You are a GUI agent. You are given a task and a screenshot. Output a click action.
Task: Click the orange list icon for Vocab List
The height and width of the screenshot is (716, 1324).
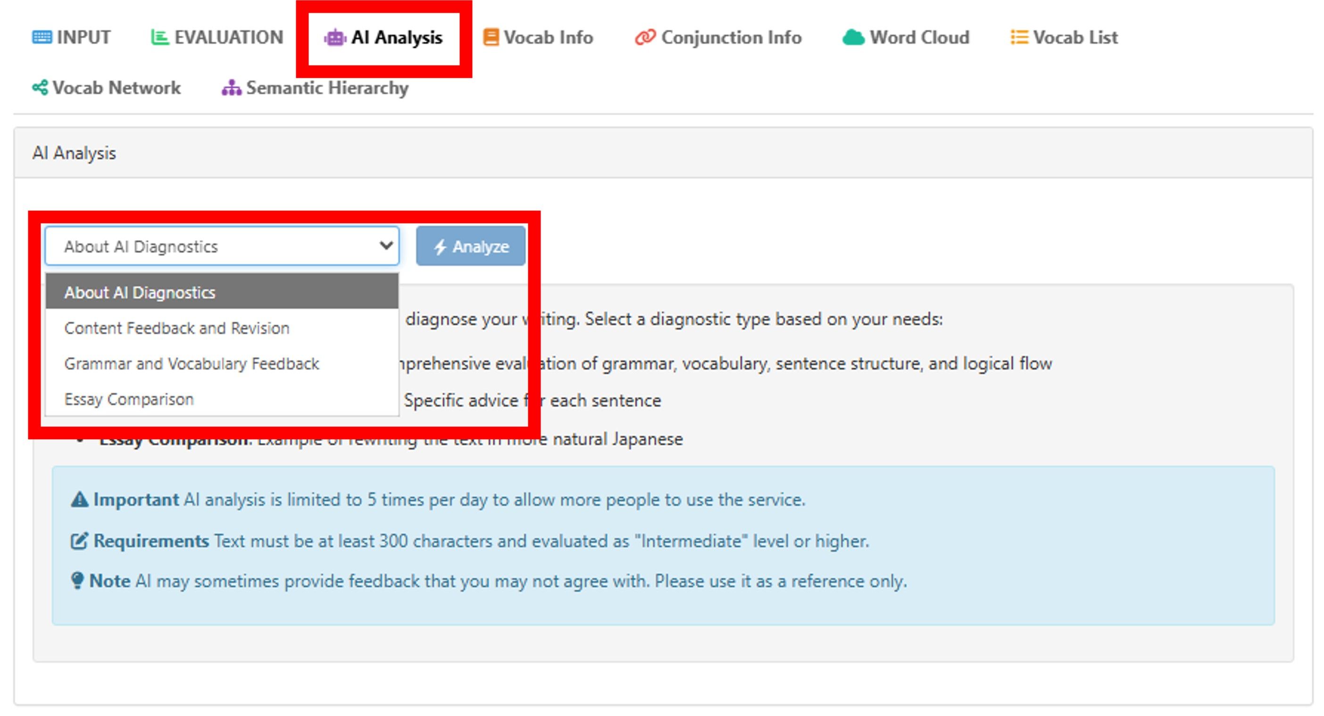pos(1019,38)
